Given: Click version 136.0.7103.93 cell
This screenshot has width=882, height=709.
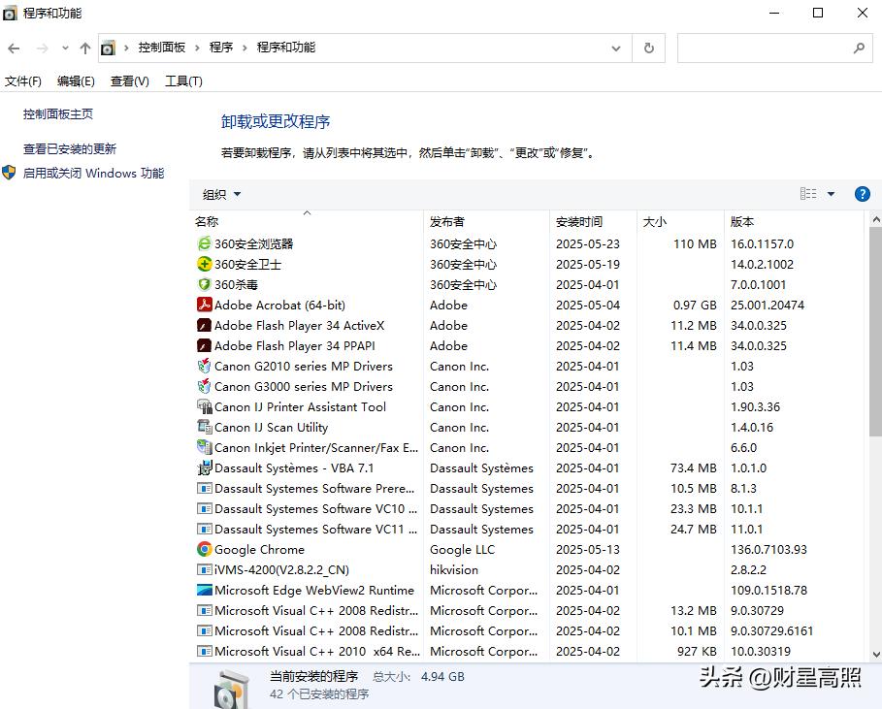Looking at the screenshot, I should click(x=768, y=549).
